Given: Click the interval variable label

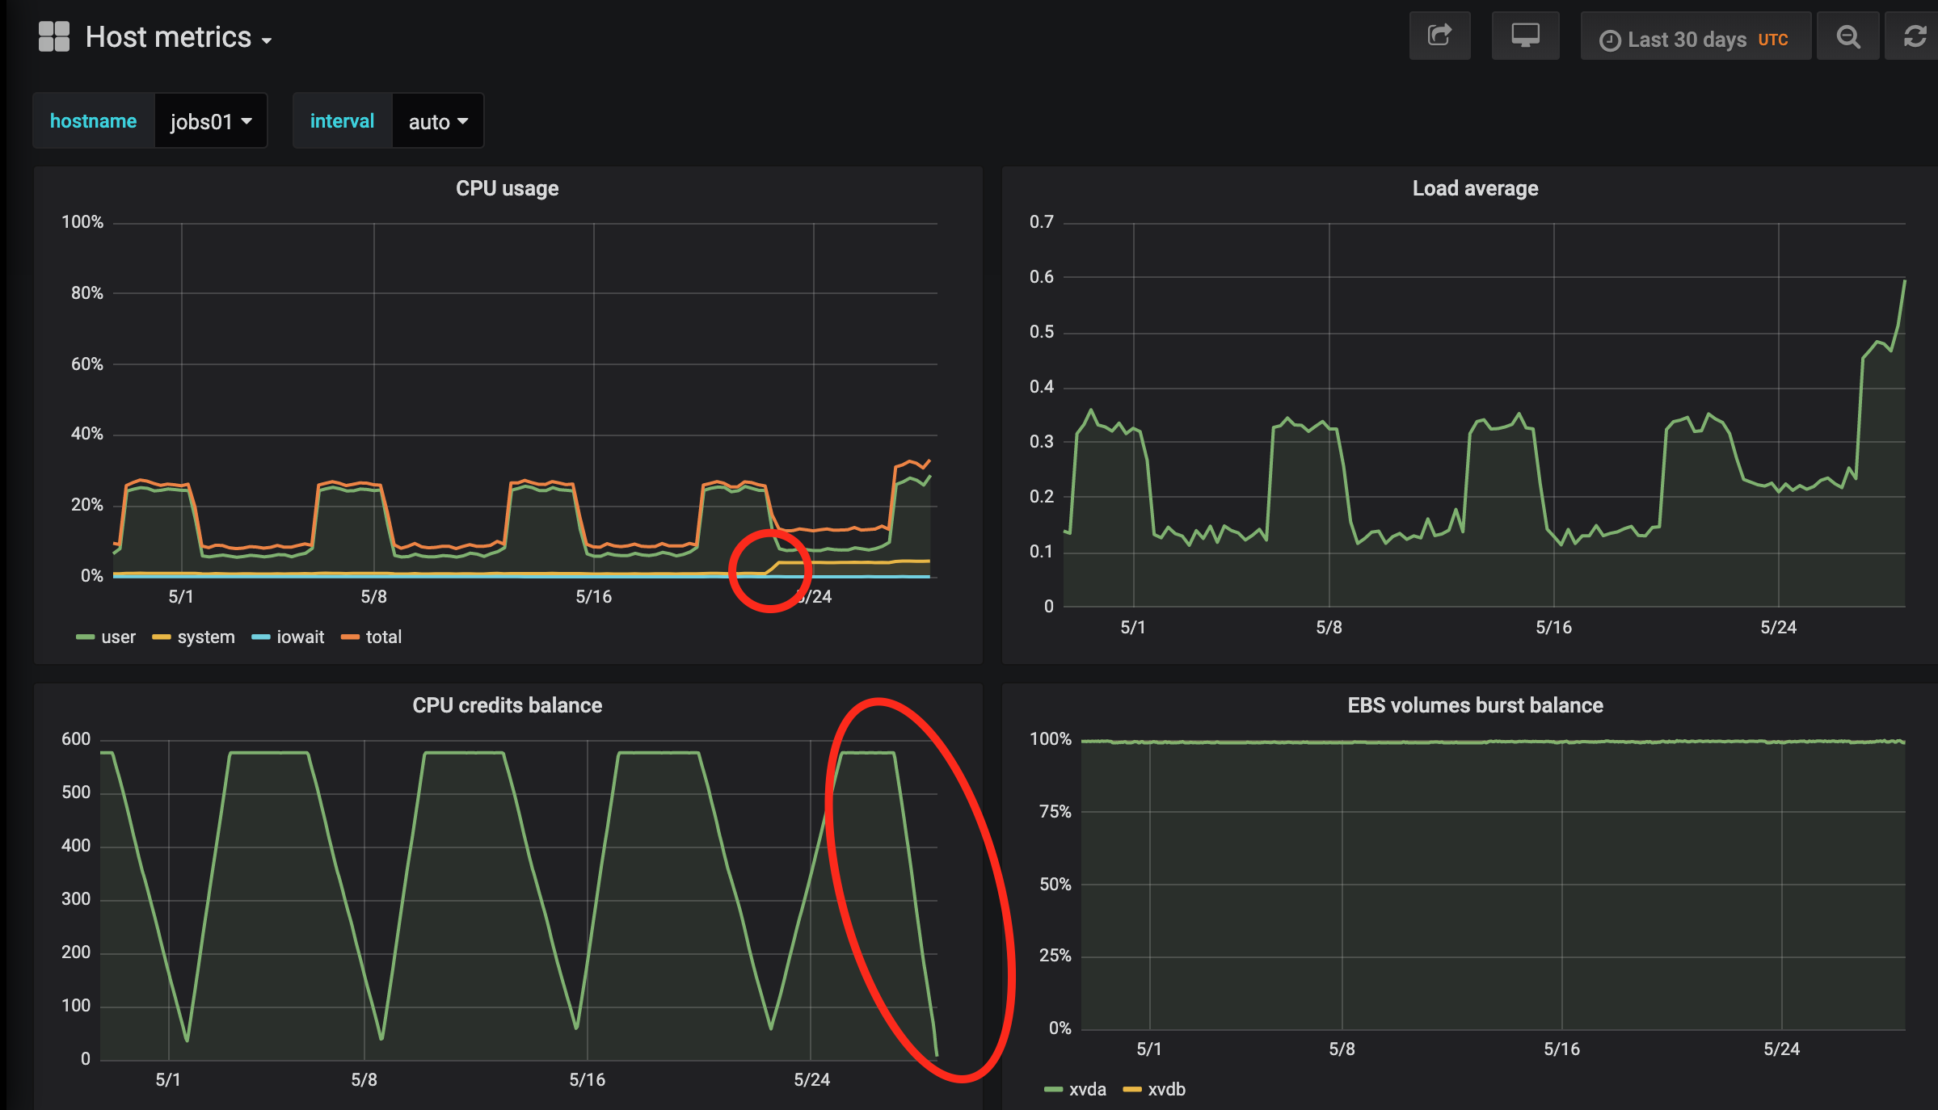Looking at the screenshot, I should tap(342, 121).
